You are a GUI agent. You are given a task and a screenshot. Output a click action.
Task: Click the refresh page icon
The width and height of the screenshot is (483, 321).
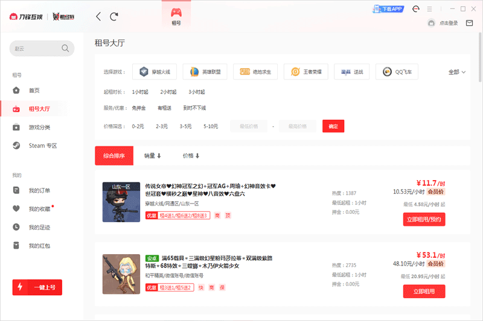[x=114, y=16]
